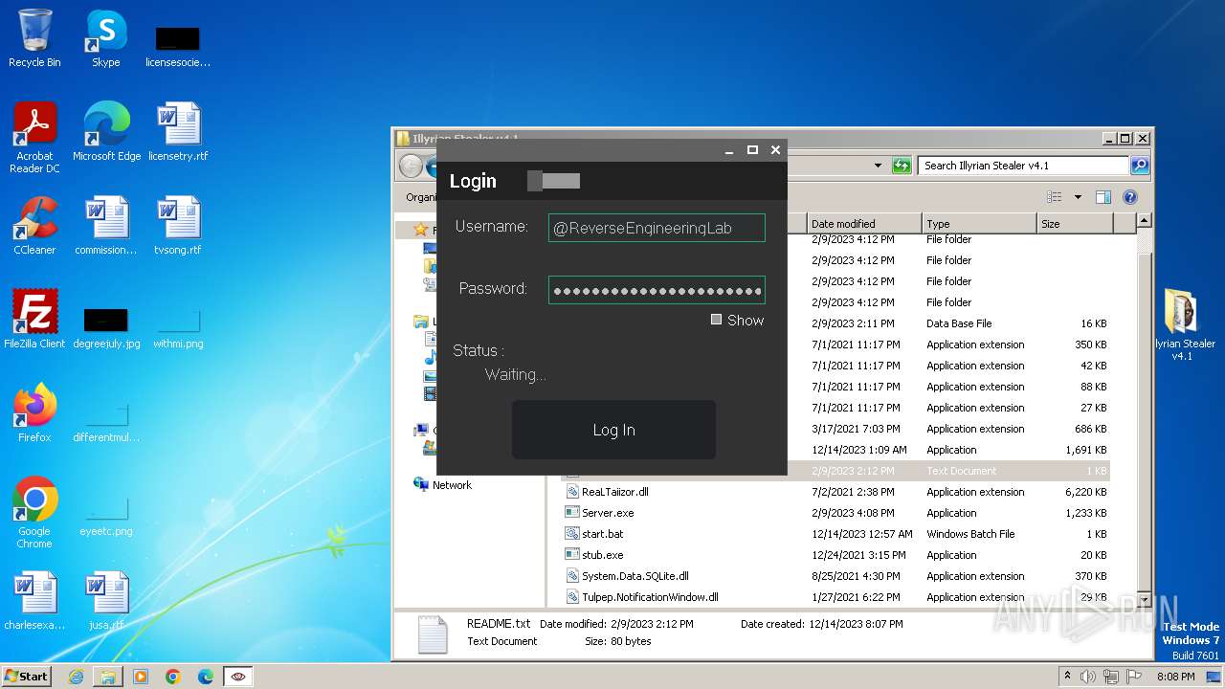Click into the Password input field
This screenshot has height=689, width=1225.
pos(657,290)
